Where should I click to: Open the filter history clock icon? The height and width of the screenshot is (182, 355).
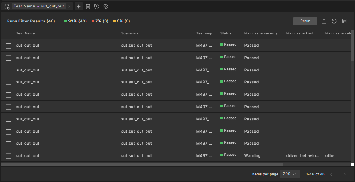pos(96,7)
